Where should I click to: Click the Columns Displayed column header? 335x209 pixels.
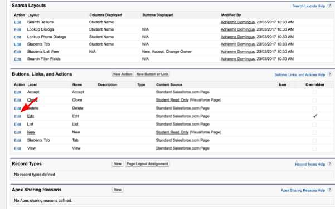105,15
